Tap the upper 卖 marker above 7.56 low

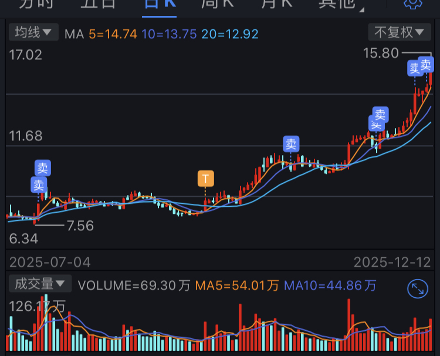[43, 168]
